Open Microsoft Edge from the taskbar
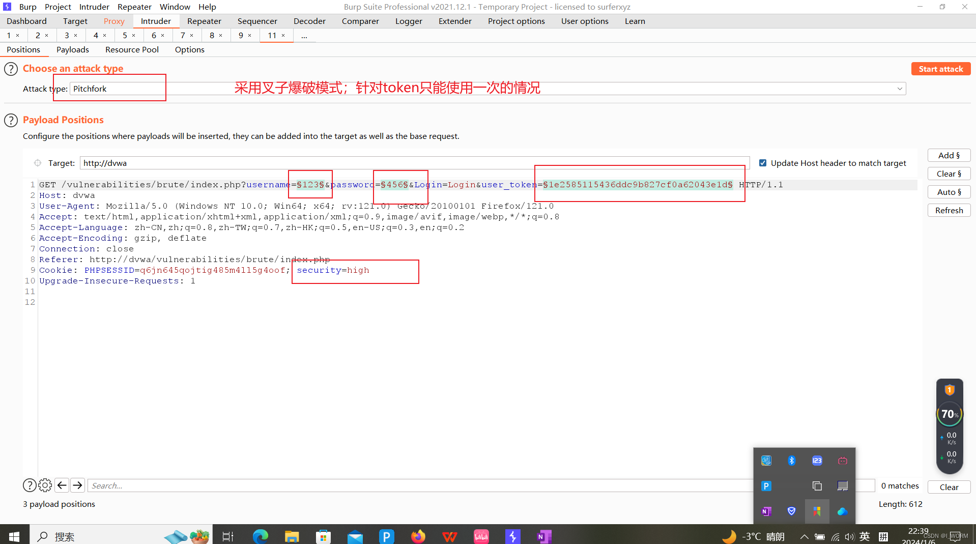 (261, 536)
